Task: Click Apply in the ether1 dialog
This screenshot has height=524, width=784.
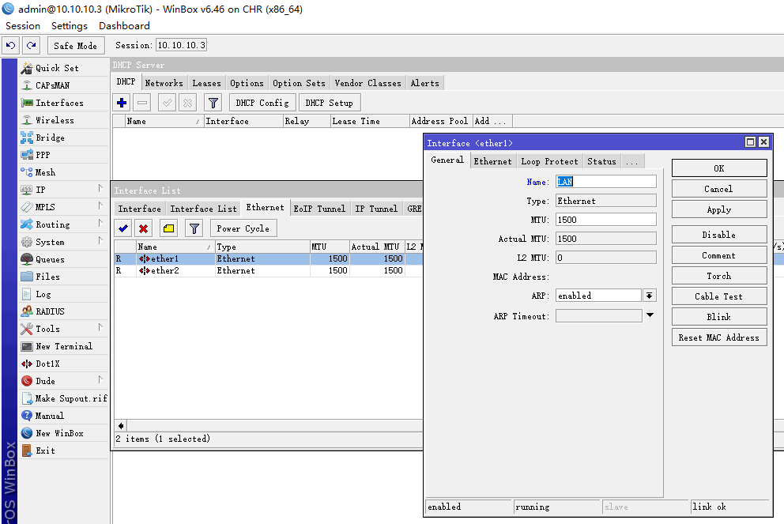Action: [719, 209]
